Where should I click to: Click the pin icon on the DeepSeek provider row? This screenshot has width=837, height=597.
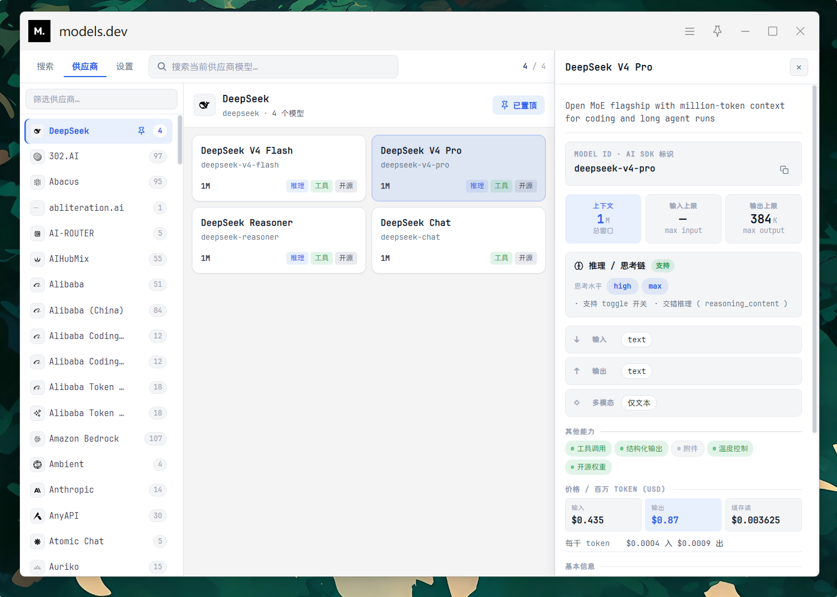click(141, 131)
